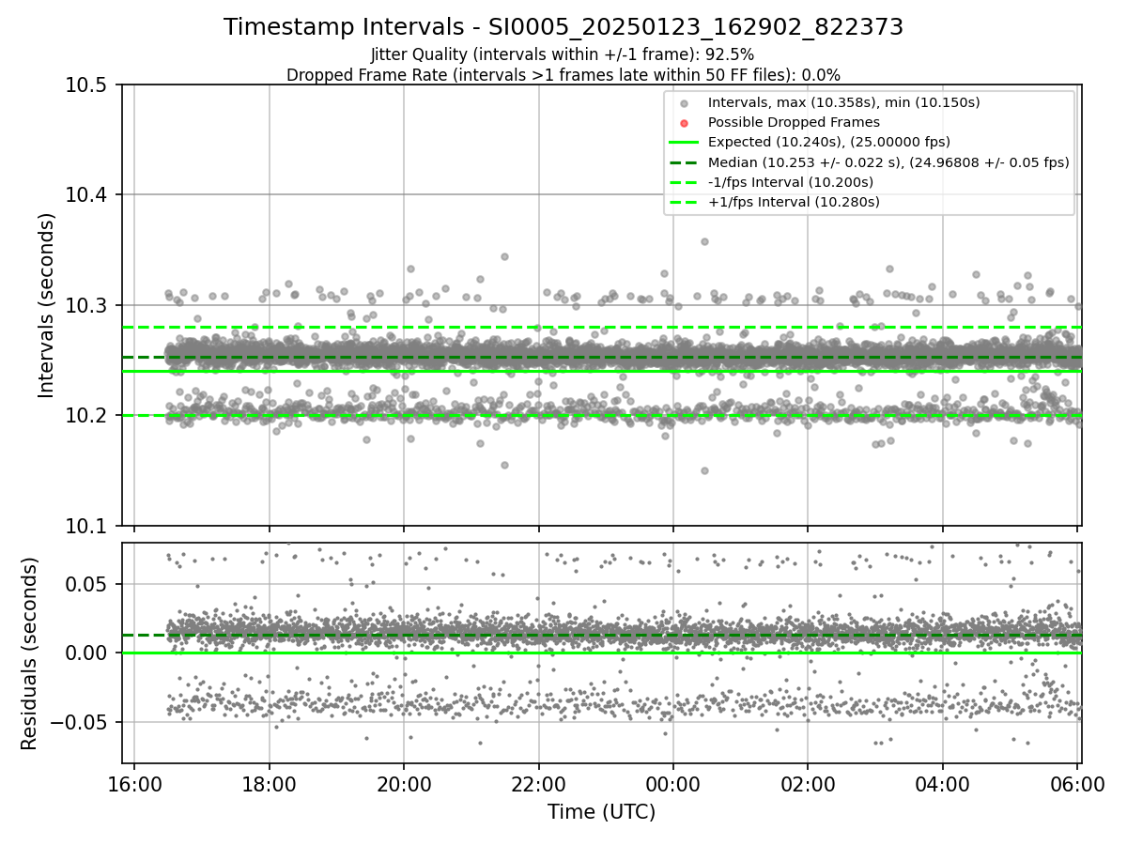The width and height of the screenshot is (1127, 845).
Task: Click the highest interval outlier point near 10.358s
Action: click(704, 241)
